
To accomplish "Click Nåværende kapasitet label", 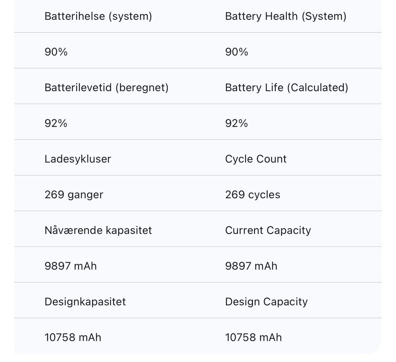I will (x=98, y=230).
